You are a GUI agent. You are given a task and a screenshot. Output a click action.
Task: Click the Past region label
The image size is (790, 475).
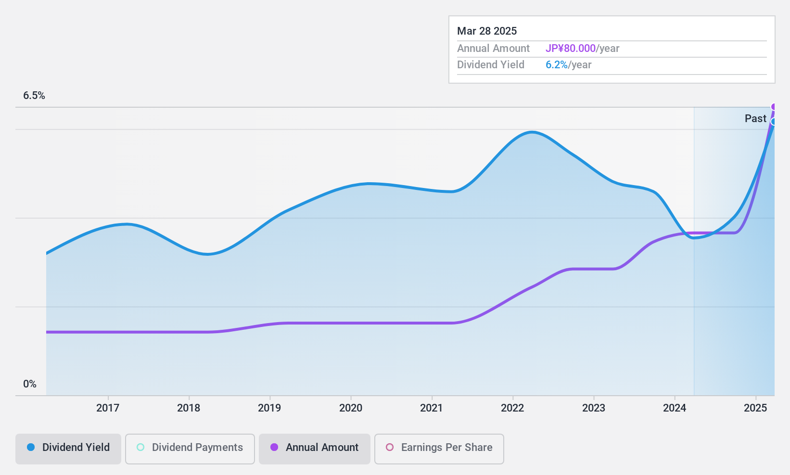(x=755, y=119)
